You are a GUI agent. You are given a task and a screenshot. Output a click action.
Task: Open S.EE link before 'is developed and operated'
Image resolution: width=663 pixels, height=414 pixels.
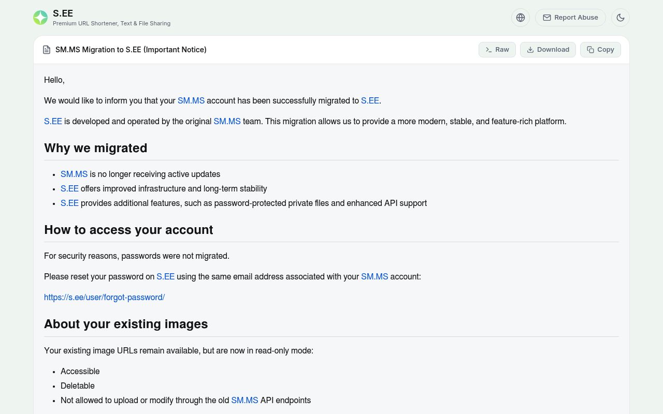[53, 122]
